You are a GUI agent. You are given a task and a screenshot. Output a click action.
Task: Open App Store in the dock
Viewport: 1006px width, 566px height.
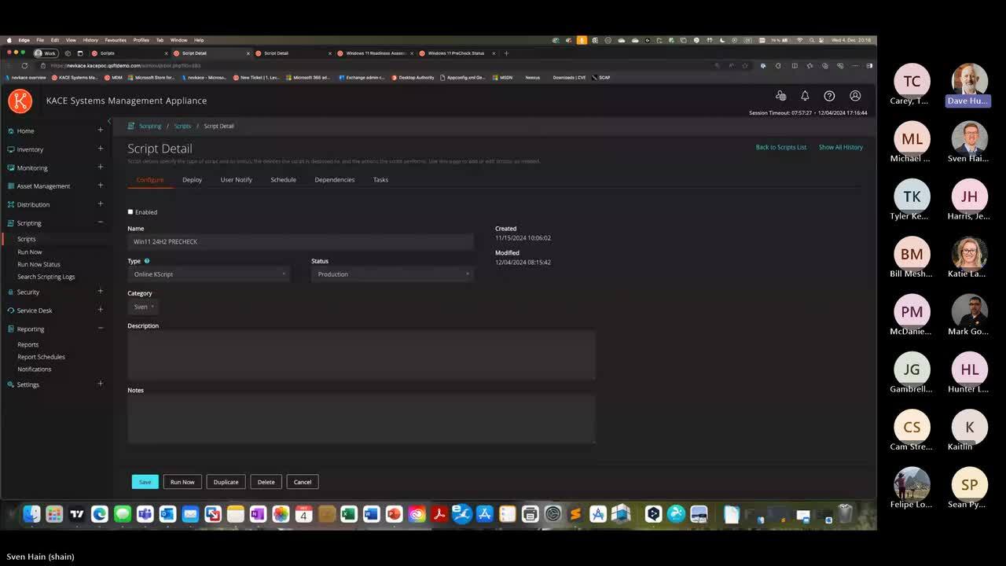485,514
